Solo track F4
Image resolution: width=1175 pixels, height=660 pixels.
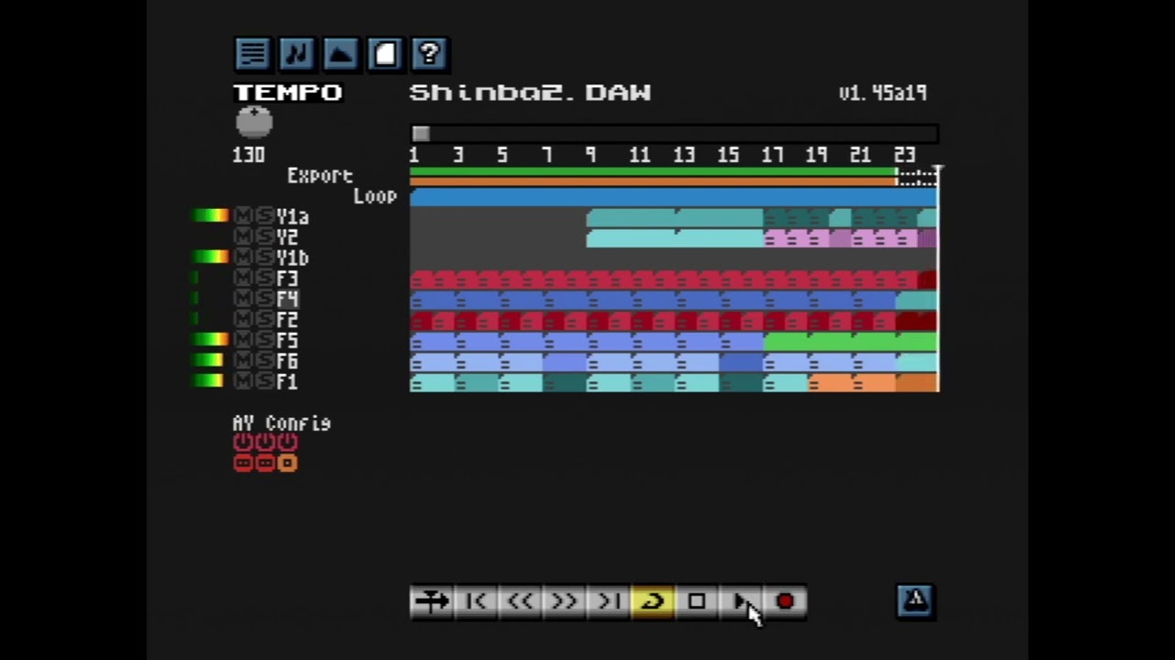(264, 299)
